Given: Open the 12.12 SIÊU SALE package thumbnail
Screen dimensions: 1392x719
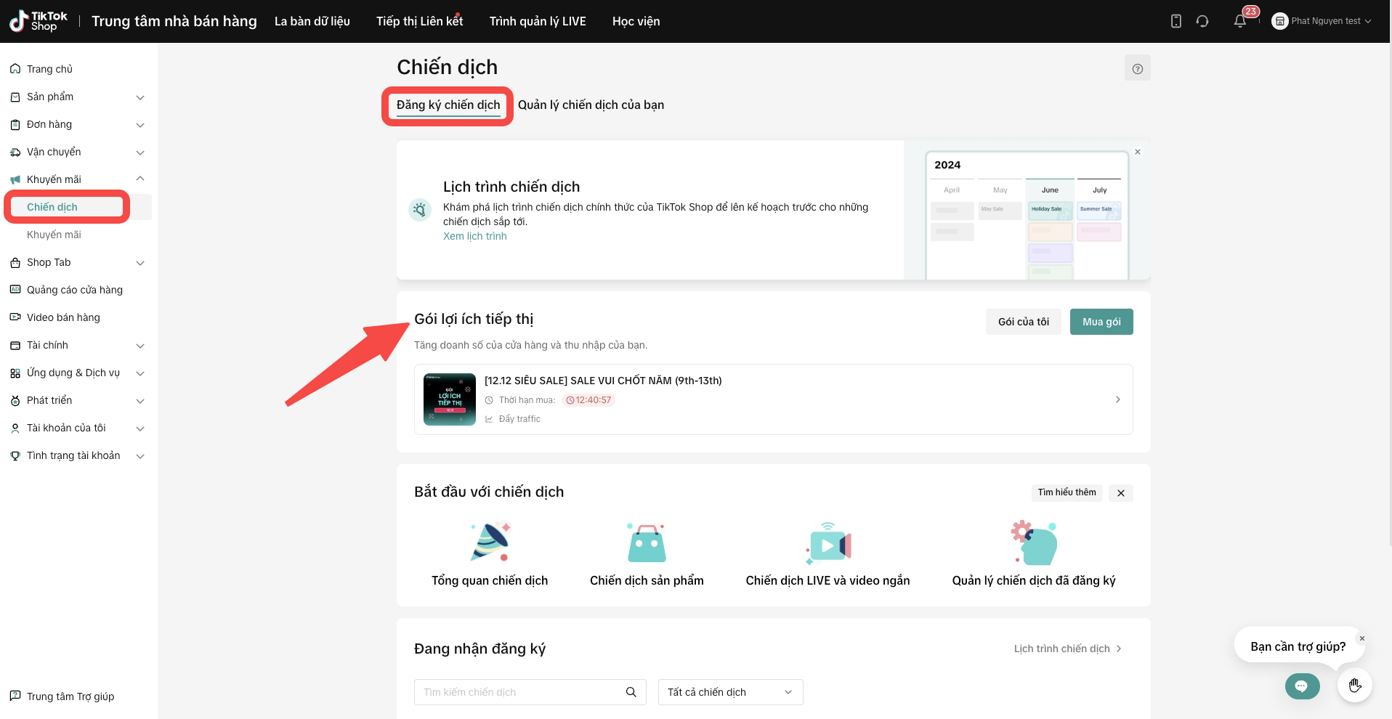Looking at the screenshot, I should [x=450, y=399].
